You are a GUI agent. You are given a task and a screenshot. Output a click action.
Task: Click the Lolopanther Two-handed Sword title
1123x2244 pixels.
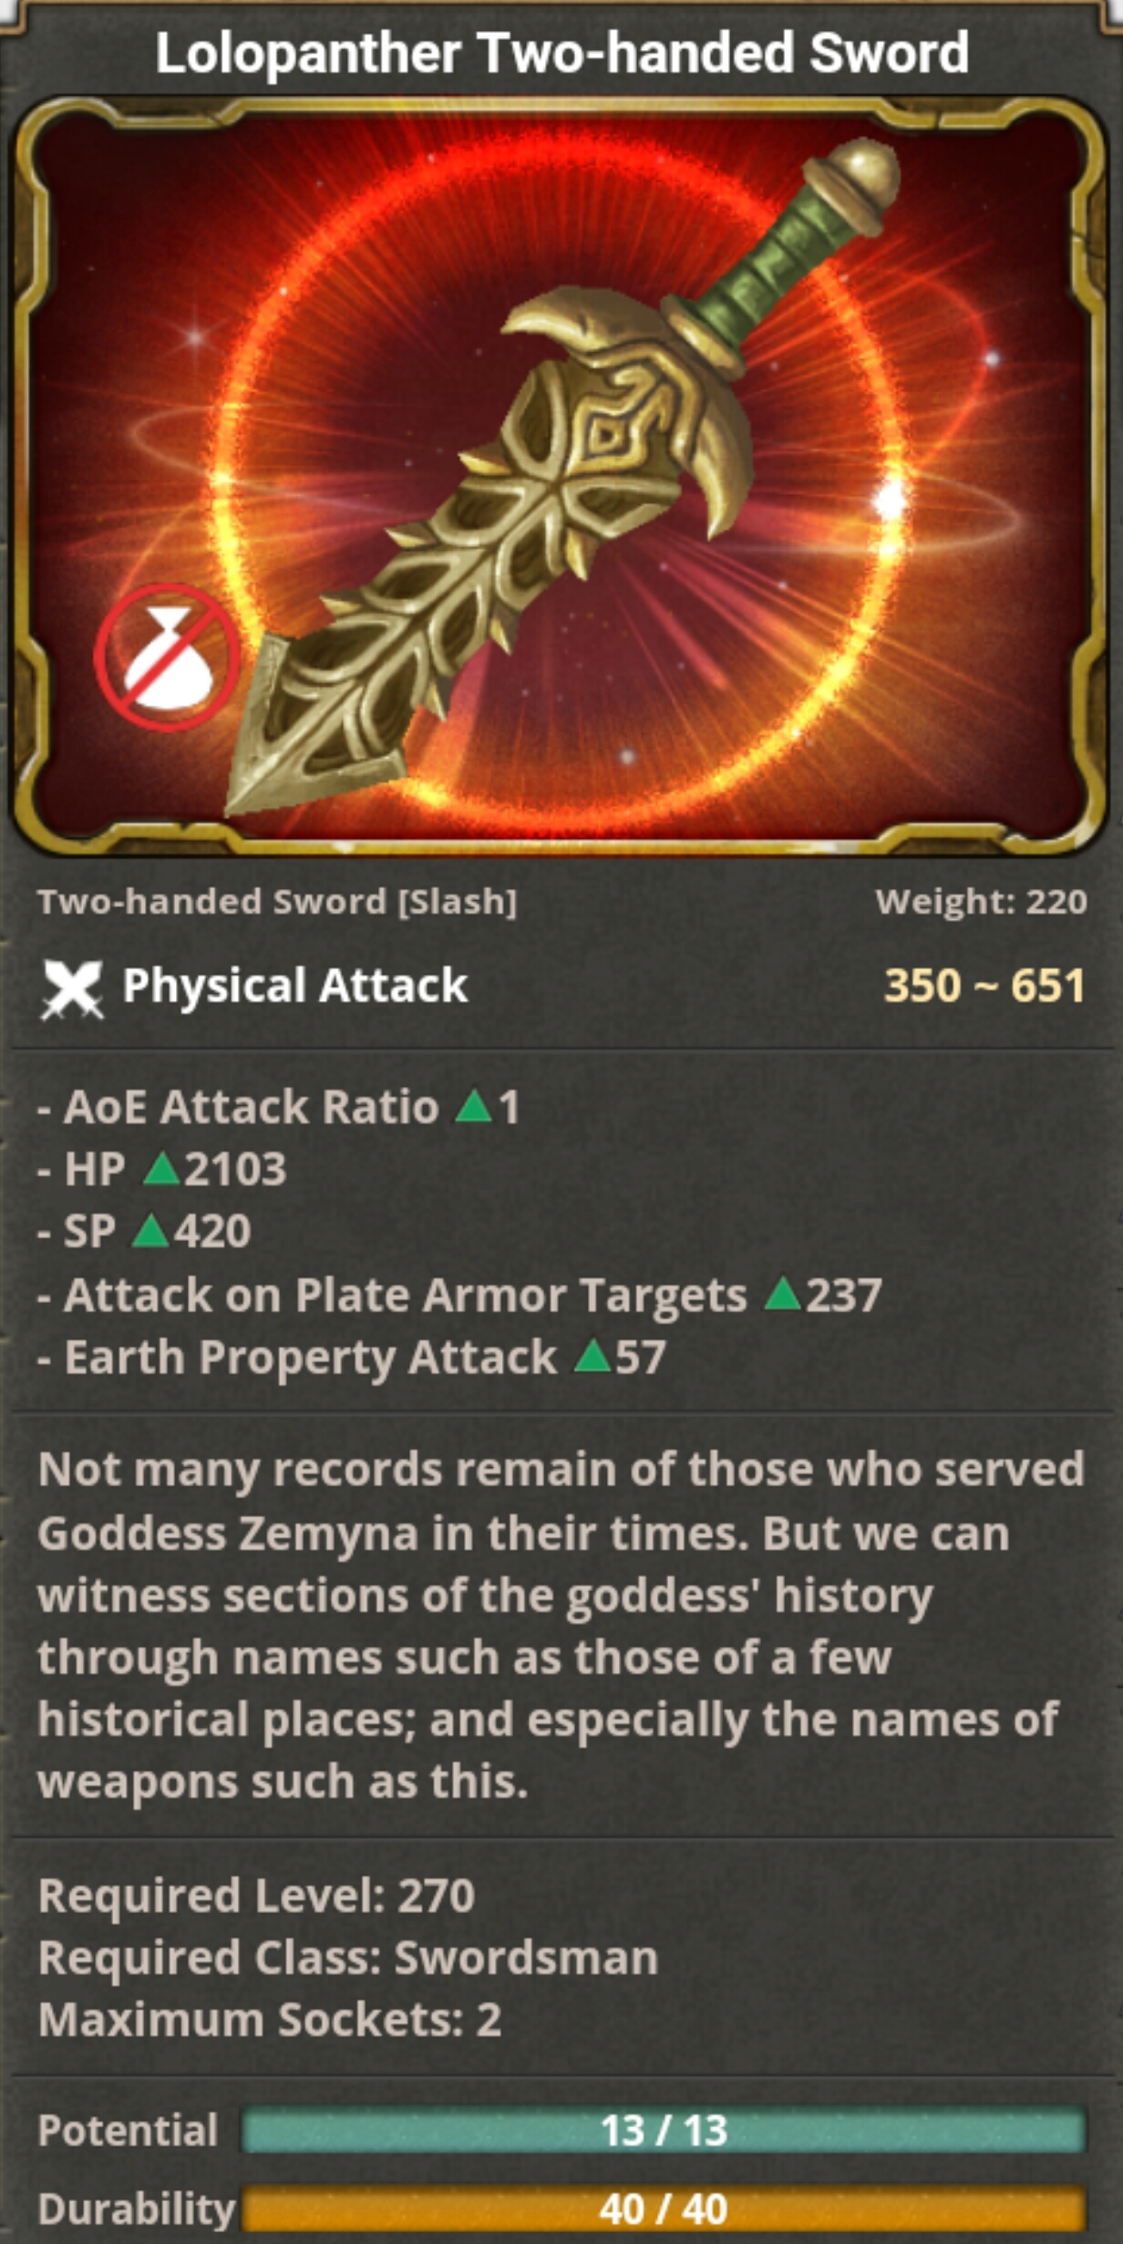[561, 54]
